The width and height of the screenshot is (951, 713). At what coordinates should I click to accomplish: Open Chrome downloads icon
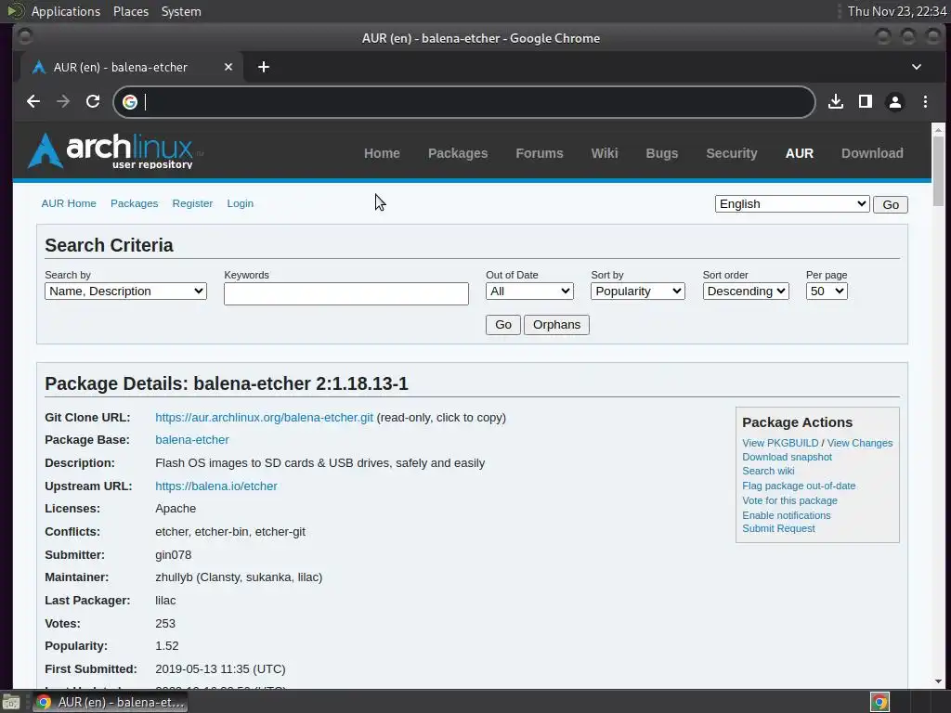[x=836, y=101]
